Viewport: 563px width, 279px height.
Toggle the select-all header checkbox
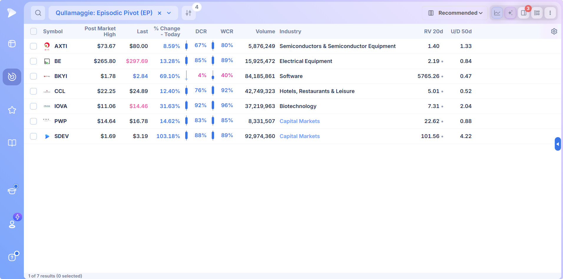click(x=34, y=31)
